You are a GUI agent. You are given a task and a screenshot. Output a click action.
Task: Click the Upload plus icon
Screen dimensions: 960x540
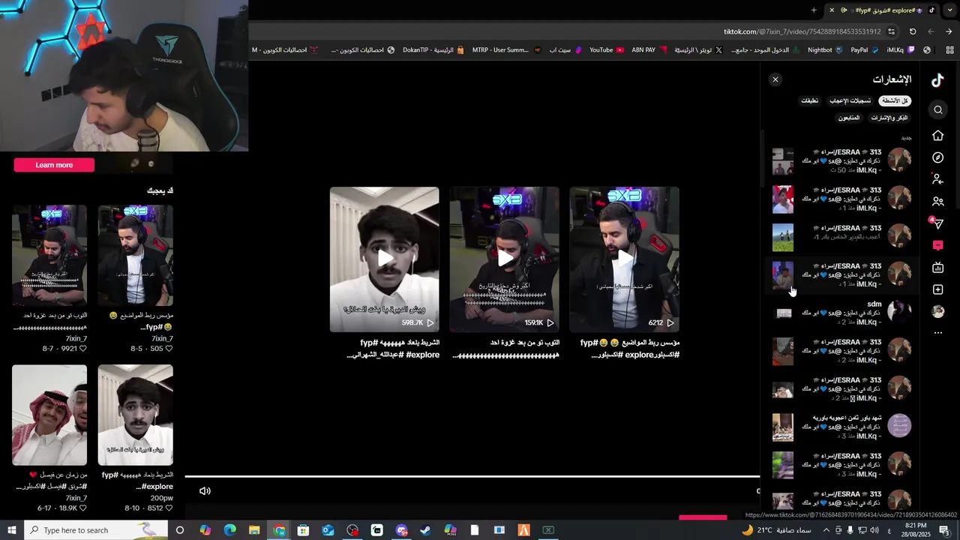pos(937,289)
